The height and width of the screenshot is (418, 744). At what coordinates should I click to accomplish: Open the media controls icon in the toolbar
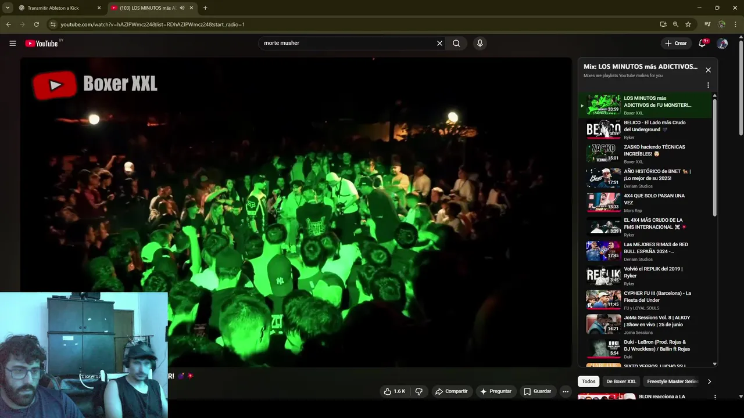click(x=707, y=24)
